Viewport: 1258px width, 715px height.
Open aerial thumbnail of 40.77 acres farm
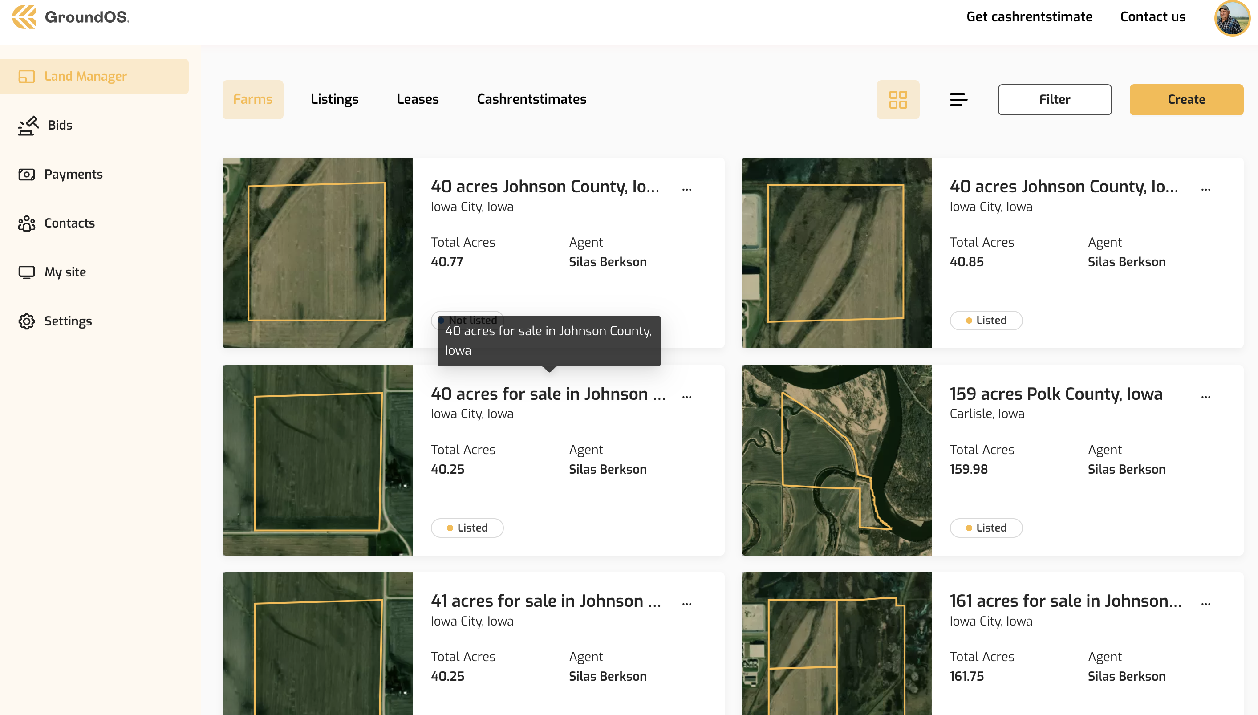(x=318, y=253)
